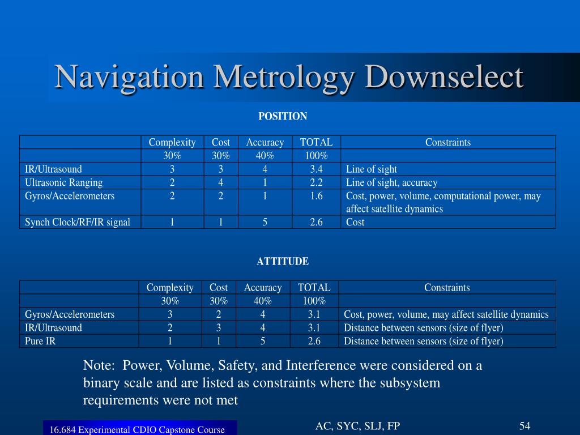This screenshot has width=580, height=435.
Task: Select the "Distance between sensors" constraint for Pure IR
Action: point(424,341)
